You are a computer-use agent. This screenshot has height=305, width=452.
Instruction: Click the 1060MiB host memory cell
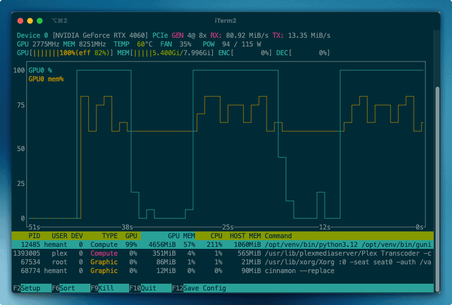click(x=247, y=244)
